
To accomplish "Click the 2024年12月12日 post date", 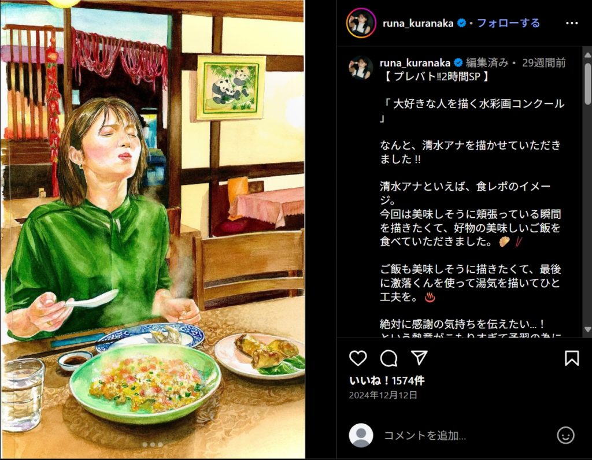I will [383, 395].
